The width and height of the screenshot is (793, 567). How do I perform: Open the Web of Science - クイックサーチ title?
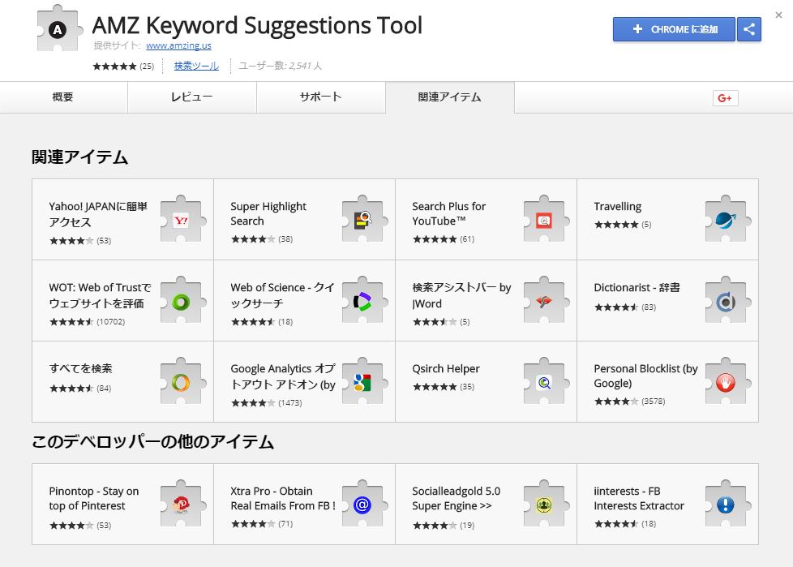point(282,295)
